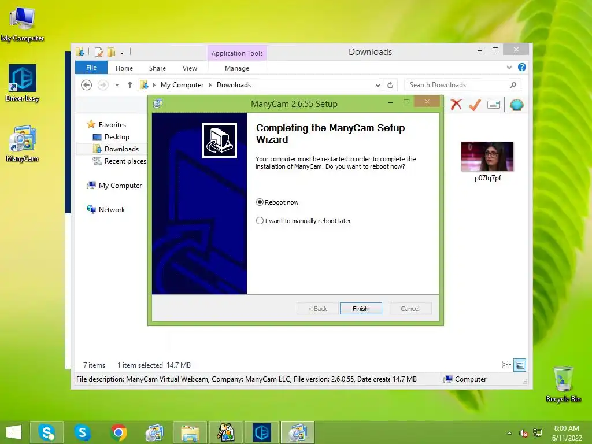Expand breadcrumb arrow after My Computer
The image size is (592, 444).
tap(210, 85)
